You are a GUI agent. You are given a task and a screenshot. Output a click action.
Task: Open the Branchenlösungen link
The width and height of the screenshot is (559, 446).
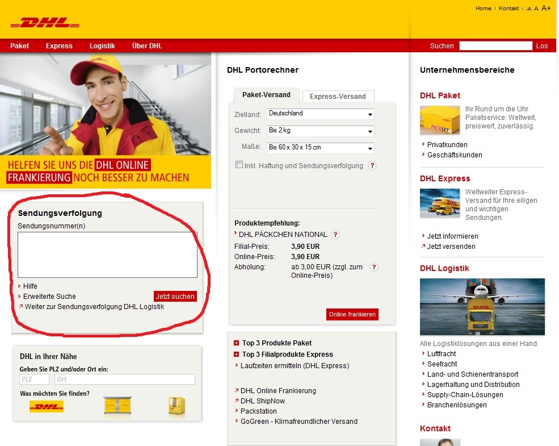point(457,405)
